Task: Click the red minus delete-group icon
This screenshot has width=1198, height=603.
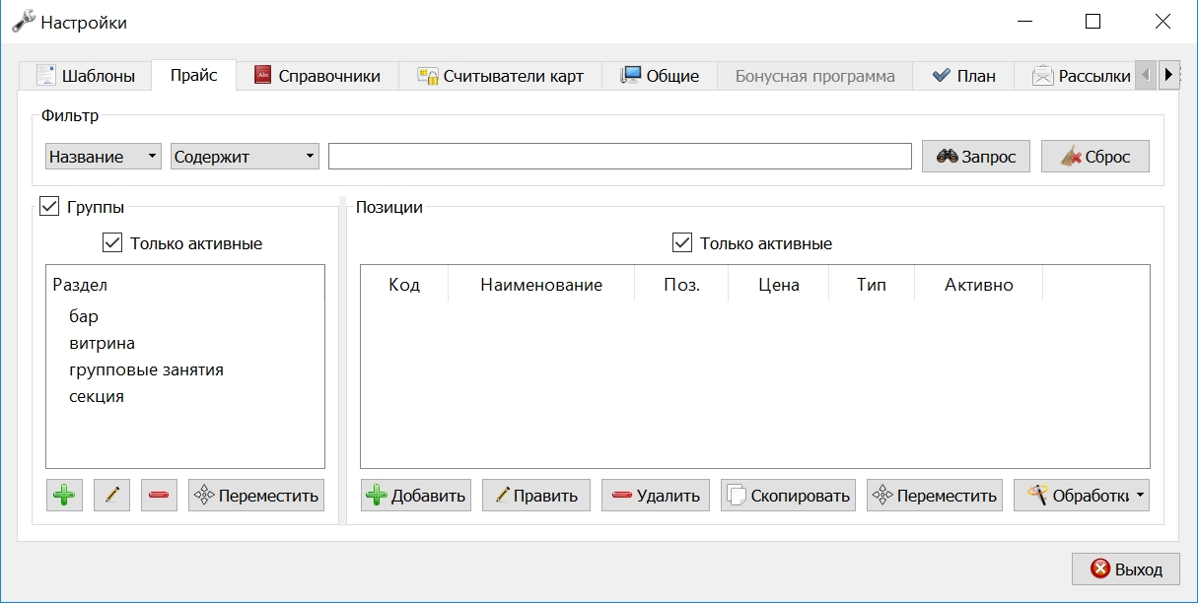Action: tap(159, 495)
